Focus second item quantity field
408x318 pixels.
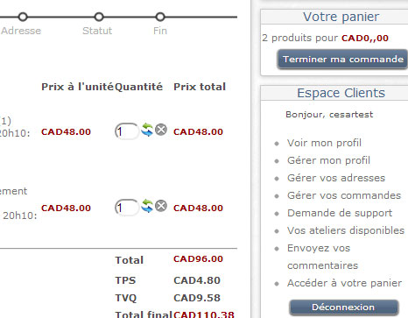pyautogui.click(x=127, y=208)
